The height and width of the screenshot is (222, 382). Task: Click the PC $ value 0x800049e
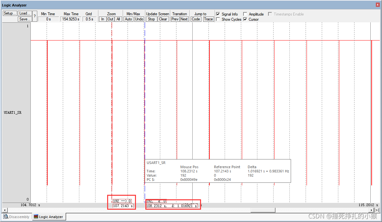pyautogui.click(x=189, y=180)
